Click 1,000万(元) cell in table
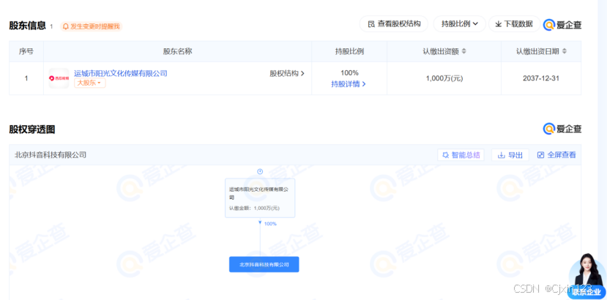This screenshot has width=607, height=300. (444, 78)
